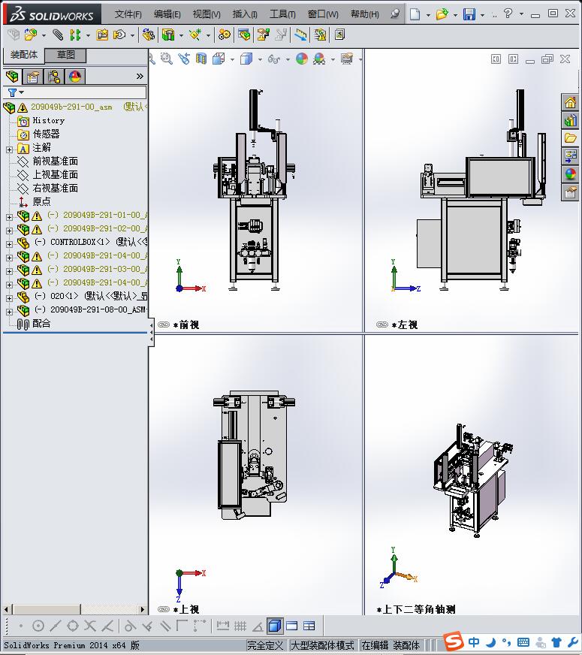
Task: Open the Design Library task pane icon
Action: pos(570,120)
